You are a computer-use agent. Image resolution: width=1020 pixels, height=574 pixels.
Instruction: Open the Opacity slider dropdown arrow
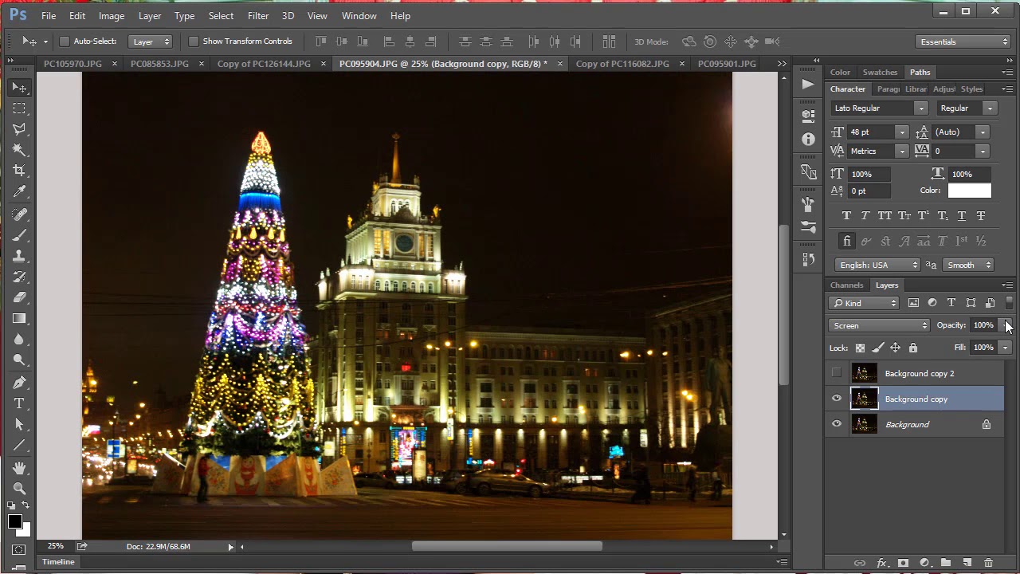(1006, 325)
